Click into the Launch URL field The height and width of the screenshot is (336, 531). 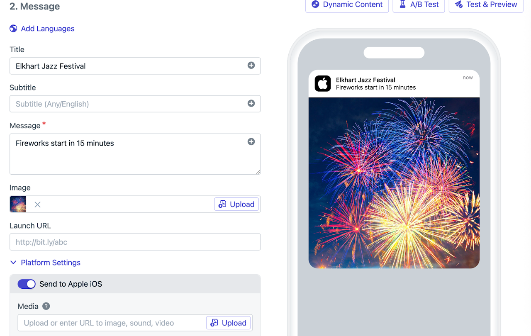135,242
